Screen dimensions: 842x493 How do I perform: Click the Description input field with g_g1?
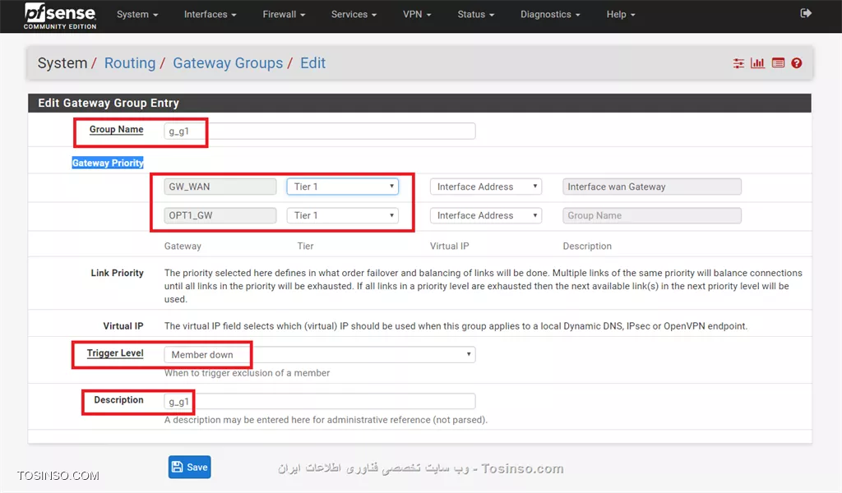click(x=320, y=401)
